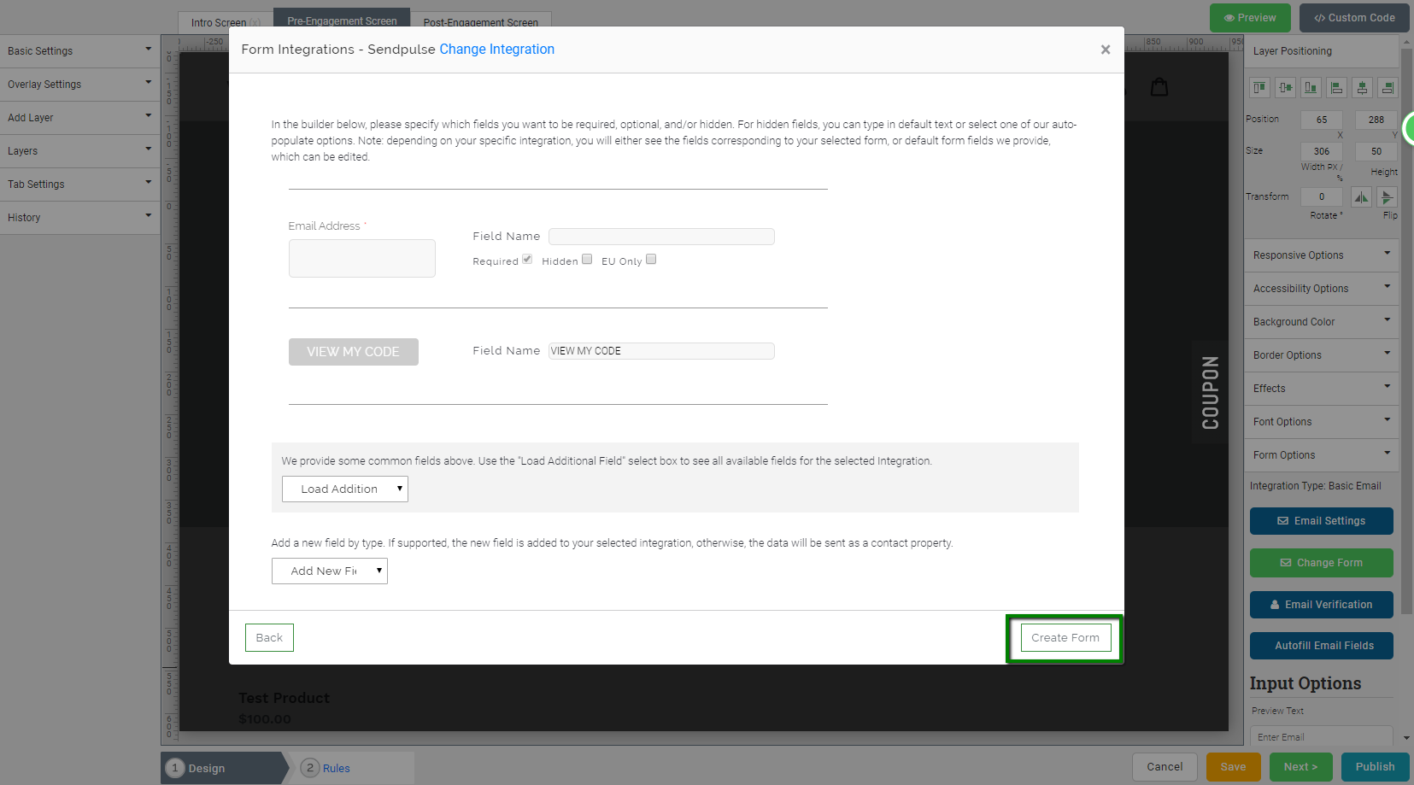The height and width of the screenshot is (785, 1414).
Task: Enable the Hidden checkbox
Action: coord(587,260)
